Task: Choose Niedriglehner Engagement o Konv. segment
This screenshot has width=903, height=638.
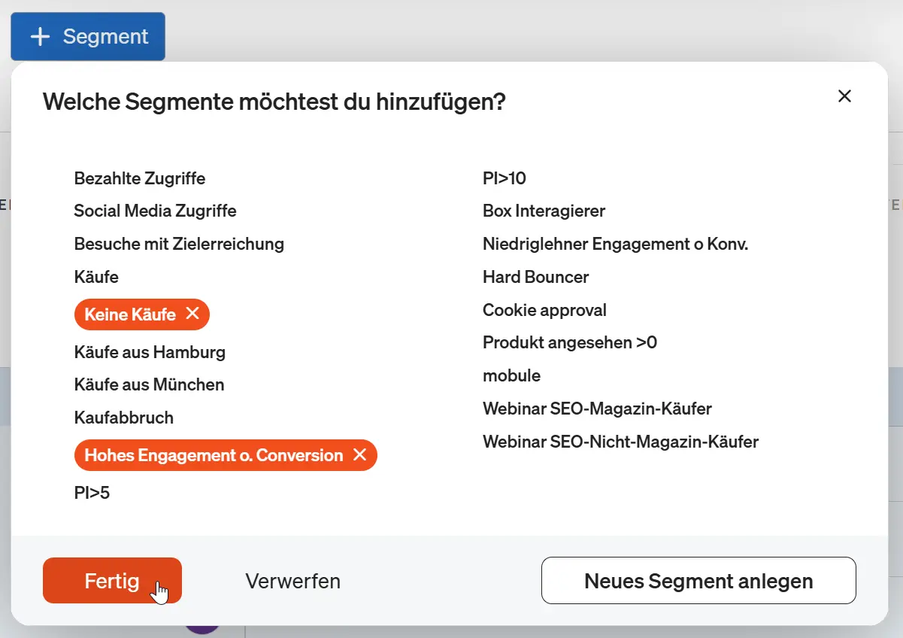Action: [x=616, y=244]
